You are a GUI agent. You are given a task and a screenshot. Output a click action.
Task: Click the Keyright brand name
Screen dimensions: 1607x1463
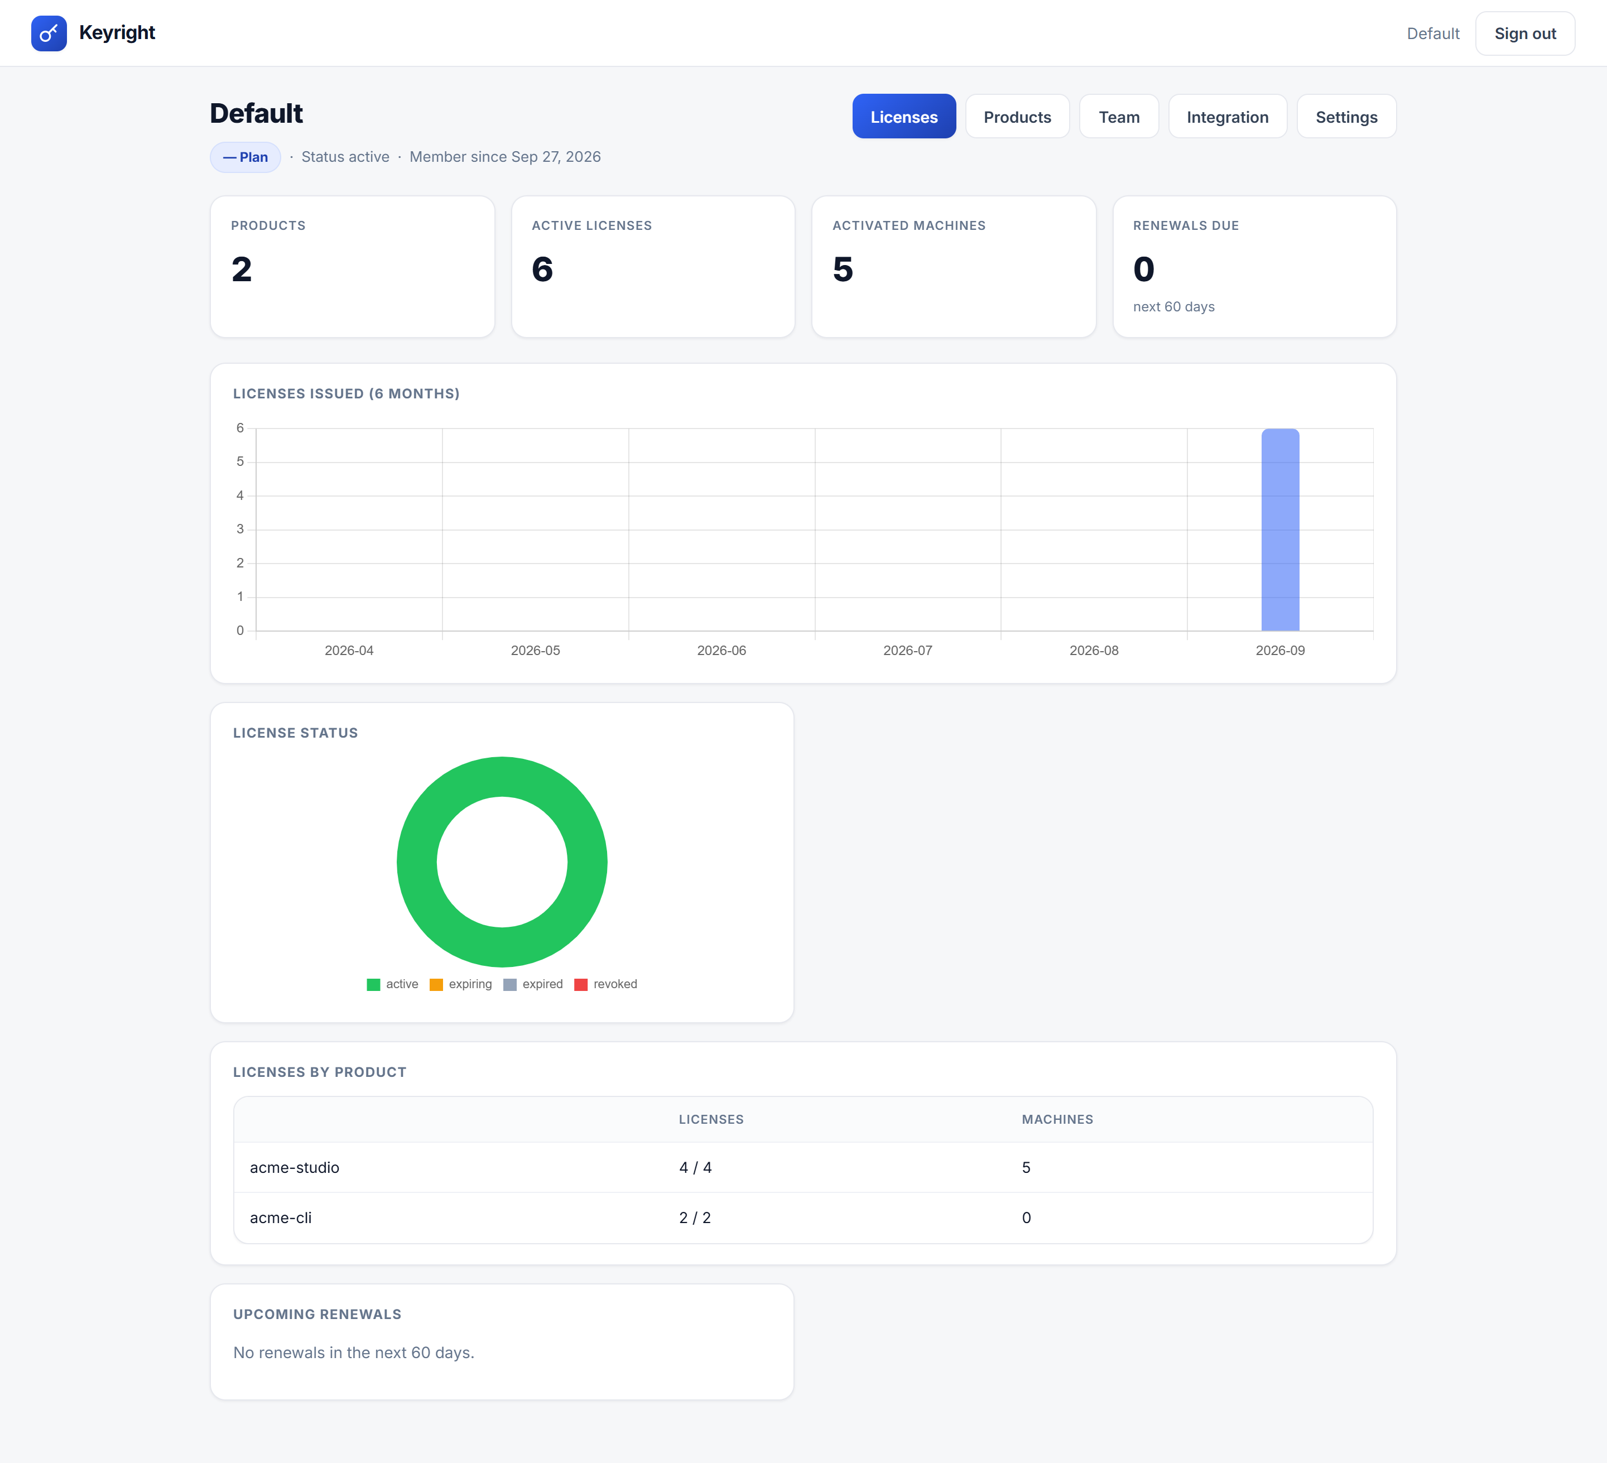pos(117,33)
